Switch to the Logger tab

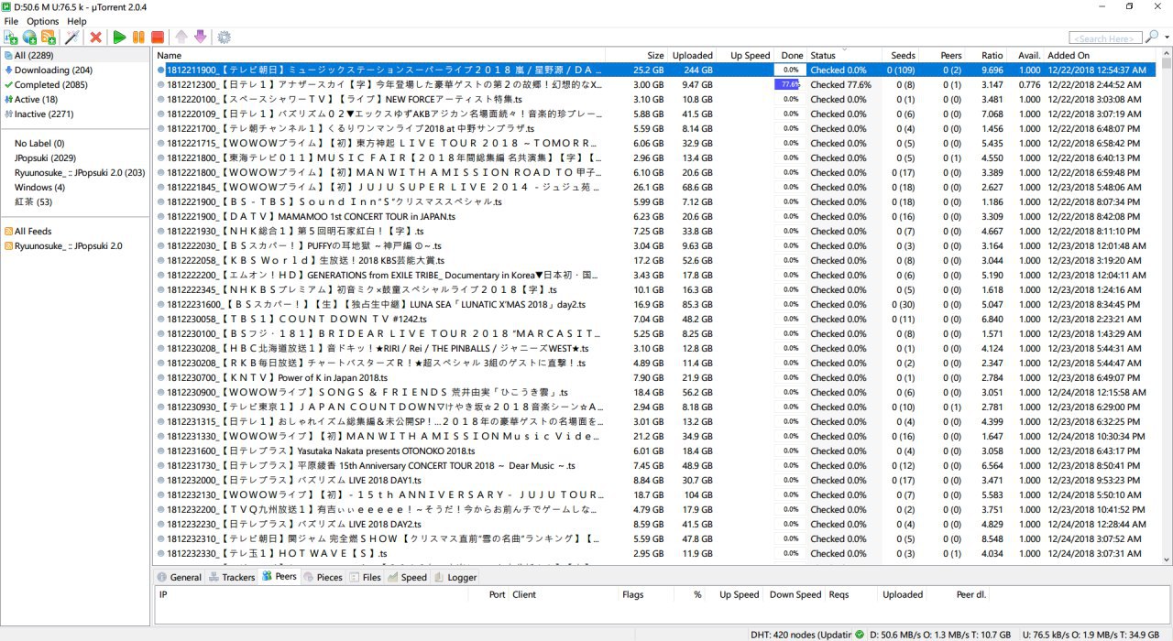click(x=455, y=578)
